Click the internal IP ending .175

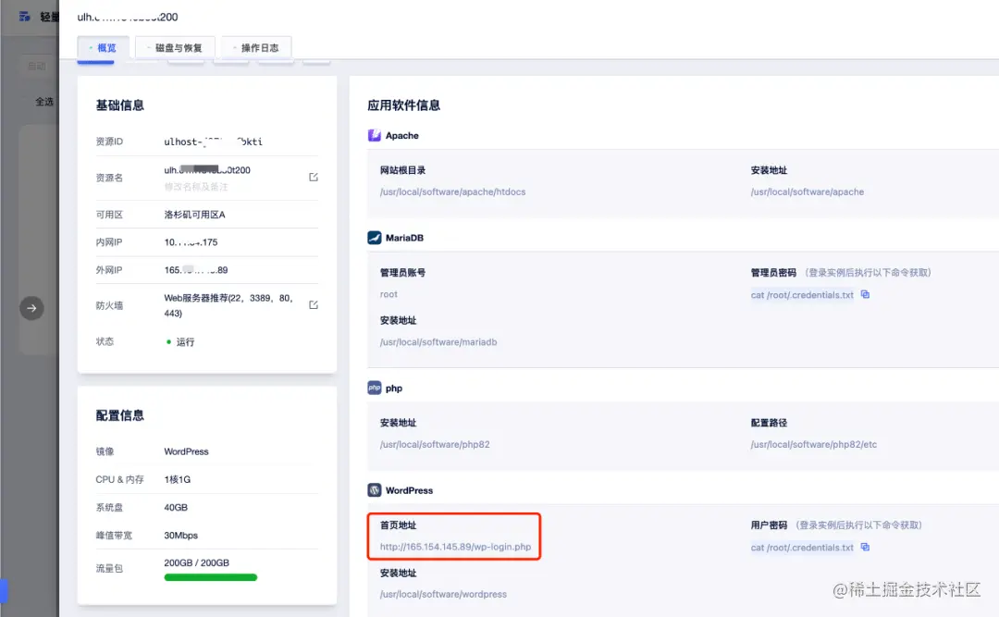(x=191, y=242)
